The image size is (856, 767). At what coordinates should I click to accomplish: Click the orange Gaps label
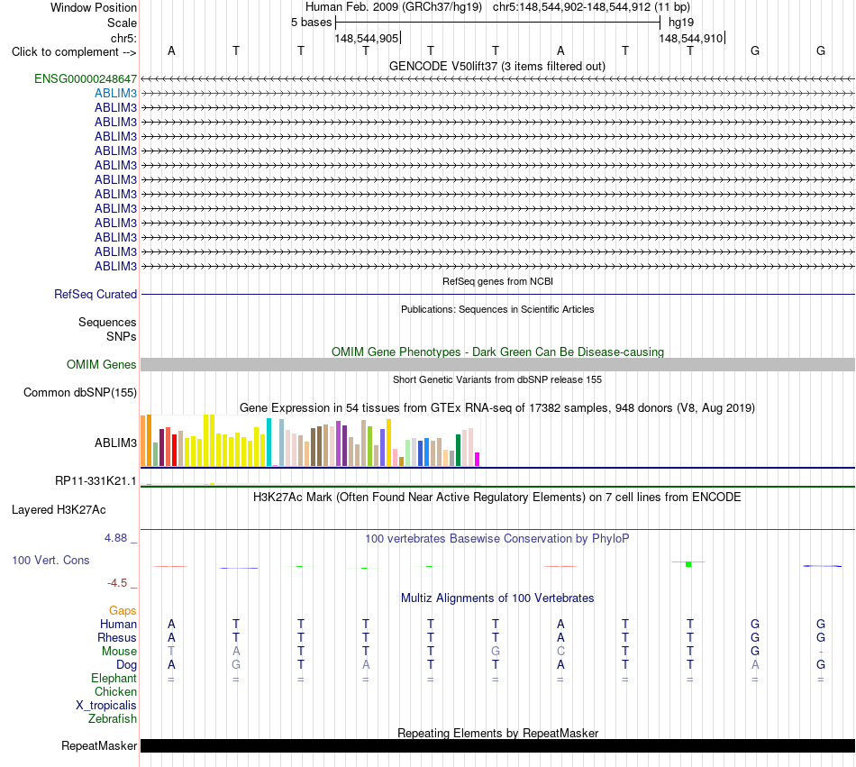[x=123, y=611]
